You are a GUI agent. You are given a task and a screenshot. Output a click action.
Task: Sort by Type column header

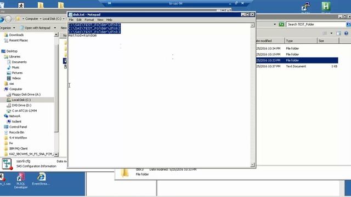click(x=301, y=41)
